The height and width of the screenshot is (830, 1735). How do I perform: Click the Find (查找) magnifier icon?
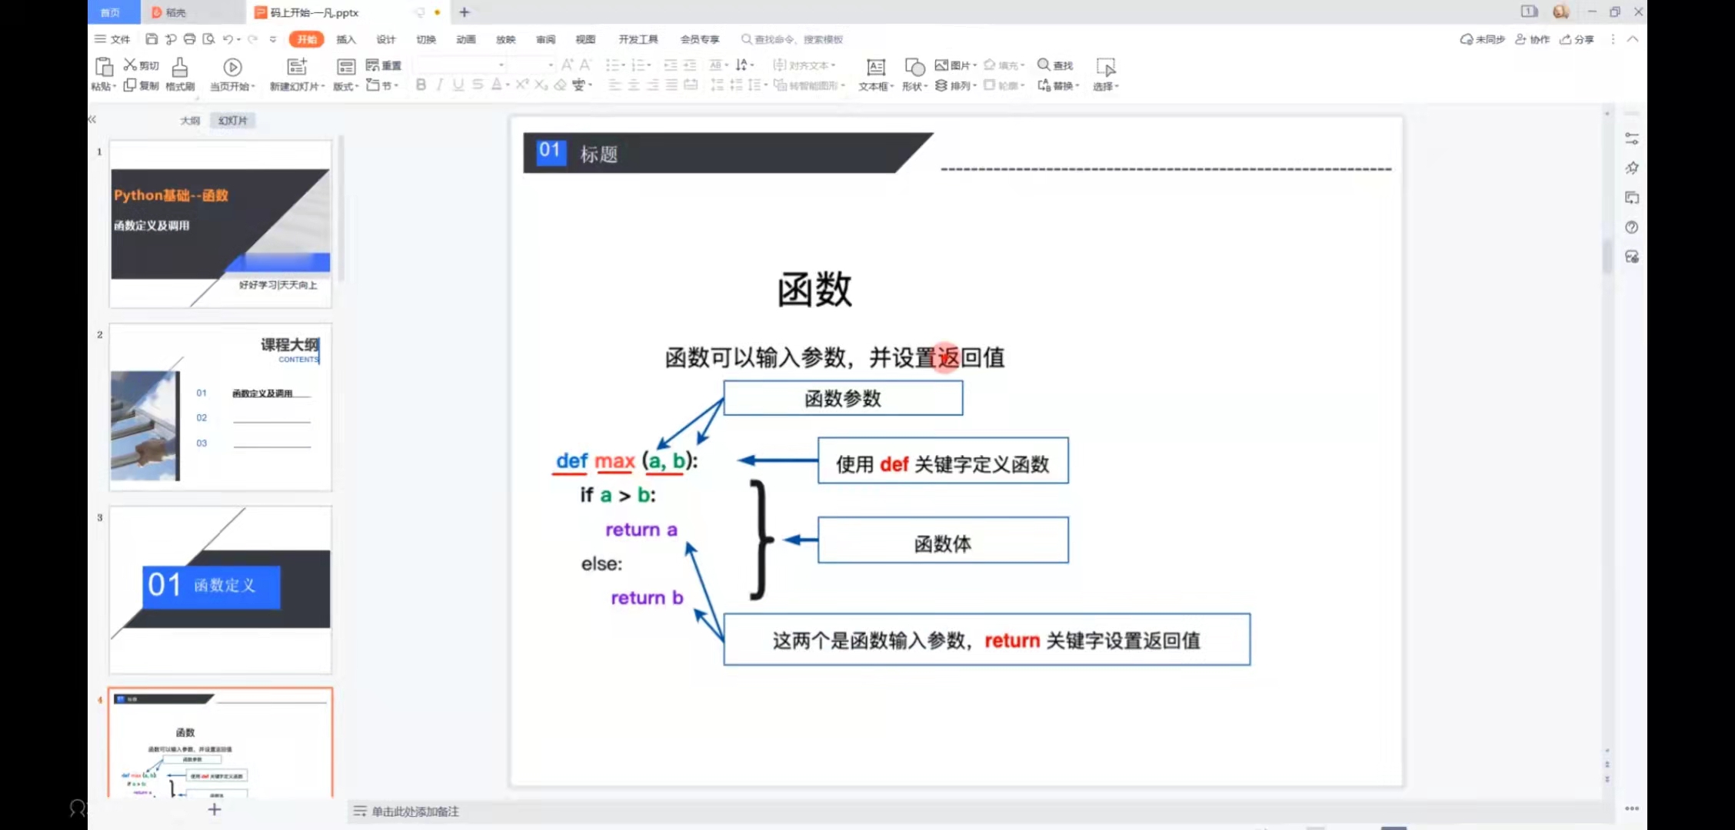coord(1044,65)
